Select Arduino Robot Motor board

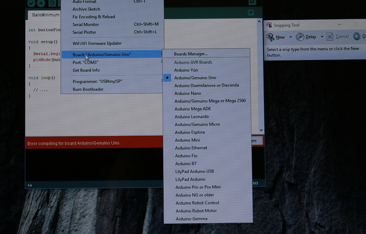pos(196,211)
